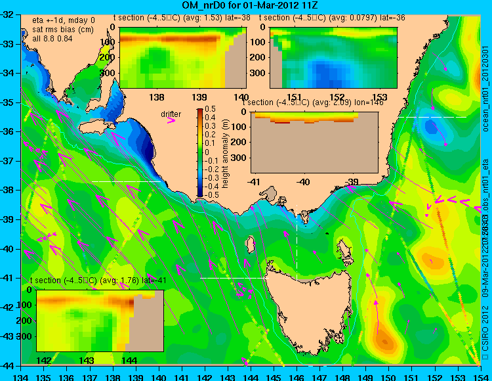Click the positive 0.3 colorbar tick label
492x381 pixels.
tap(210, 126)
